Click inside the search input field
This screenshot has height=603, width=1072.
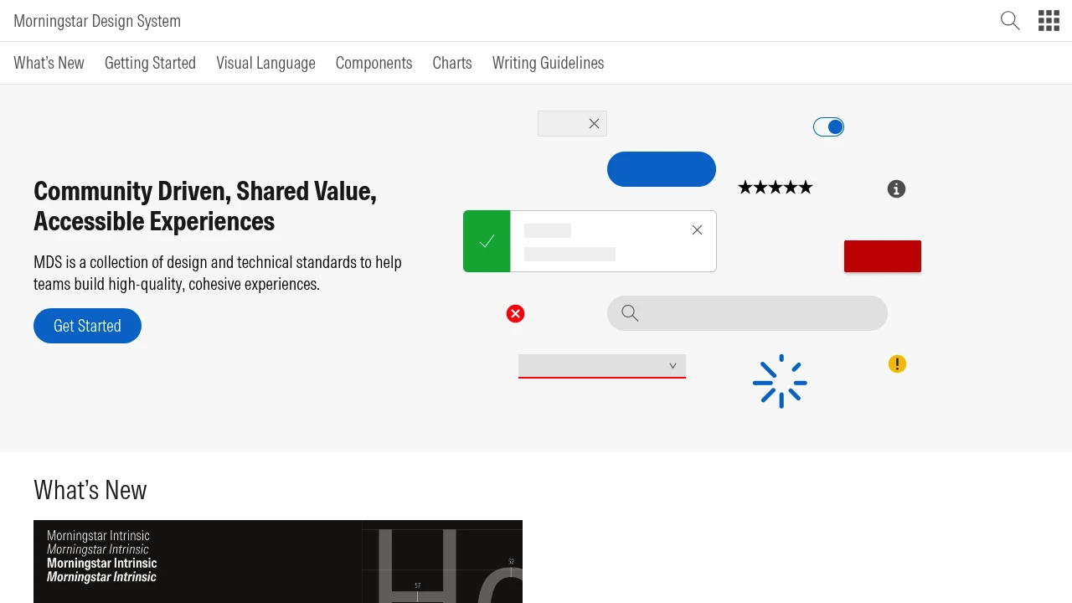coord(747,313)
